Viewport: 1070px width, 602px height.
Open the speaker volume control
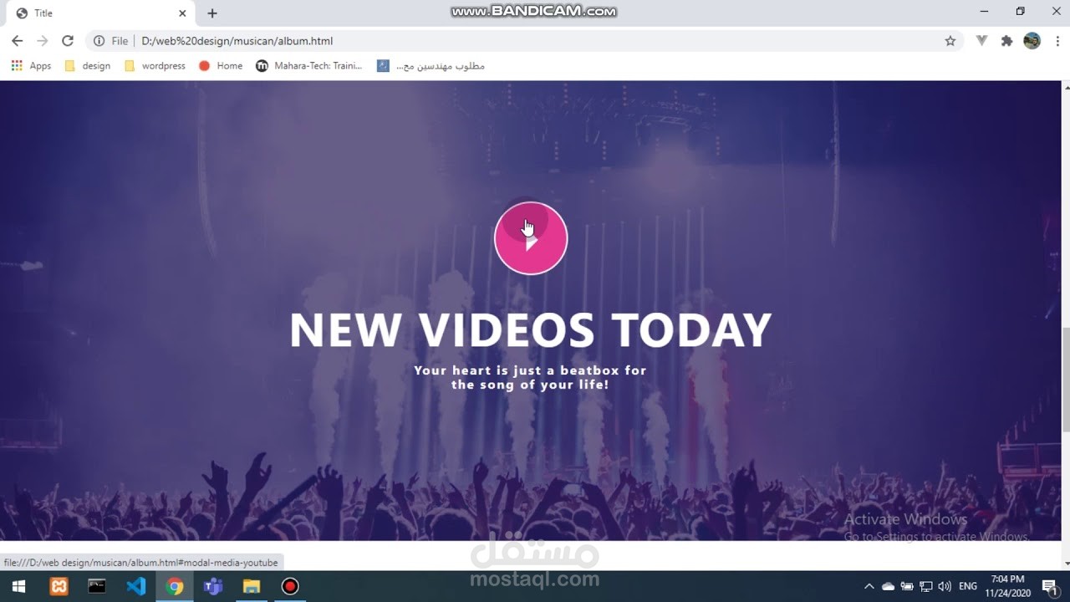tap(944, 586)
